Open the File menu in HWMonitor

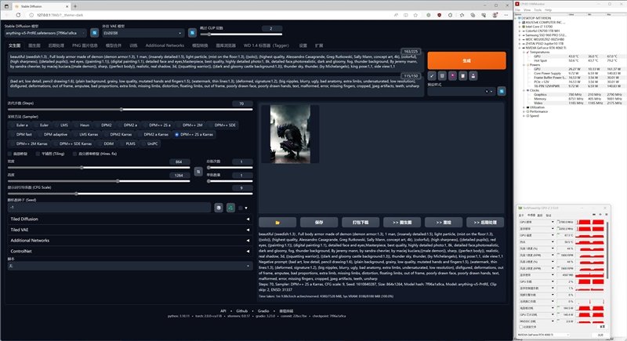tap(518, 10)
